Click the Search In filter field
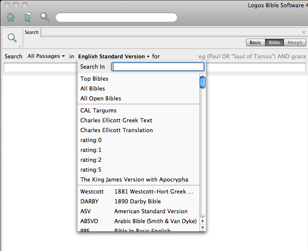Screen dimensions: 308x251 158,67
